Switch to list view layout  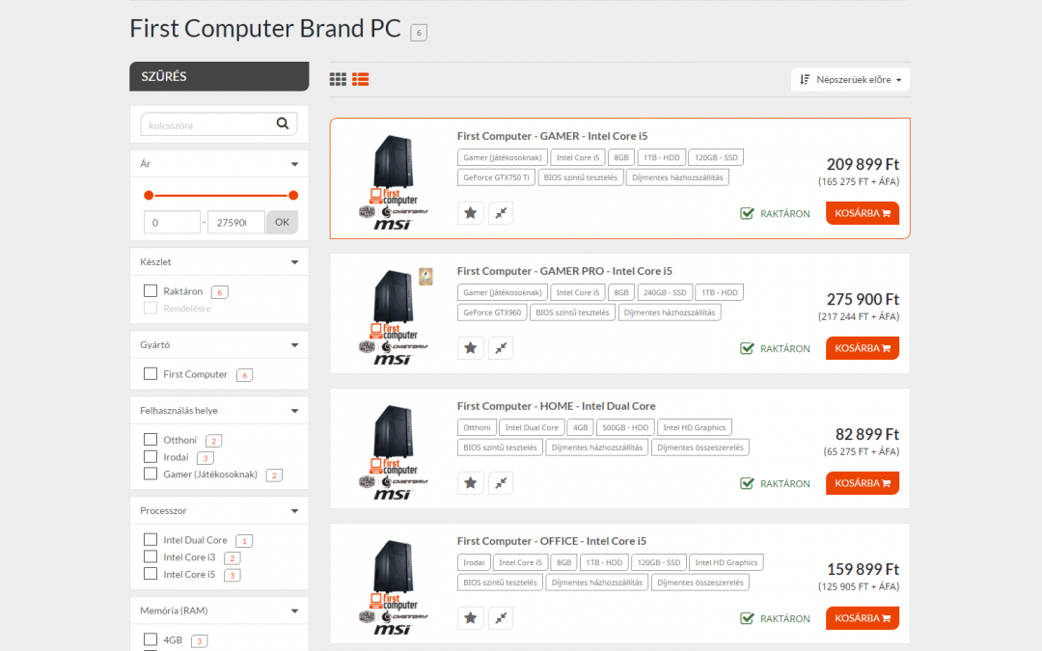360,80
